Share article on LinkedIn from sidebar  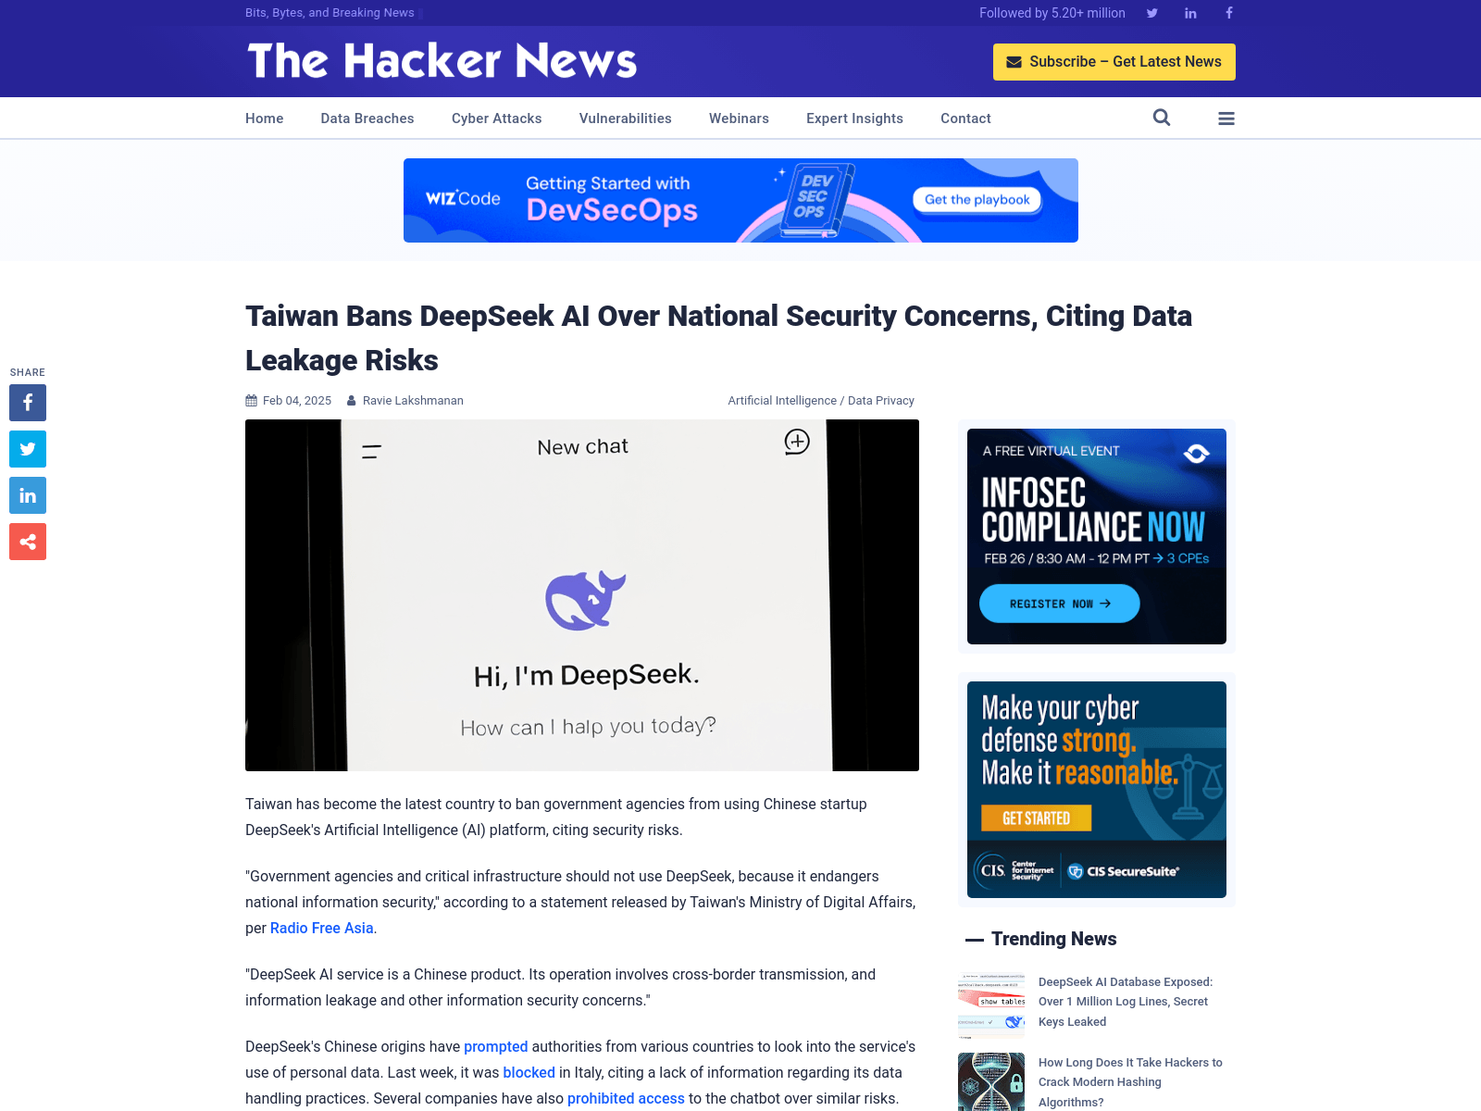click(x=28, y=495)
